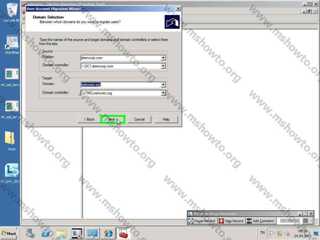320x240 pixels.
Task: Launch PowerShell from the taskbar
Action: (46, 233)
